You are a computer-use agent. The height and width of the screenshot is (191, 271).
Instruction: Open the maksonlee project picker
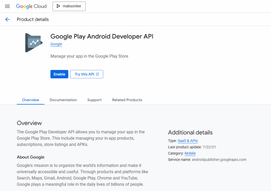(x=69, y=6)
